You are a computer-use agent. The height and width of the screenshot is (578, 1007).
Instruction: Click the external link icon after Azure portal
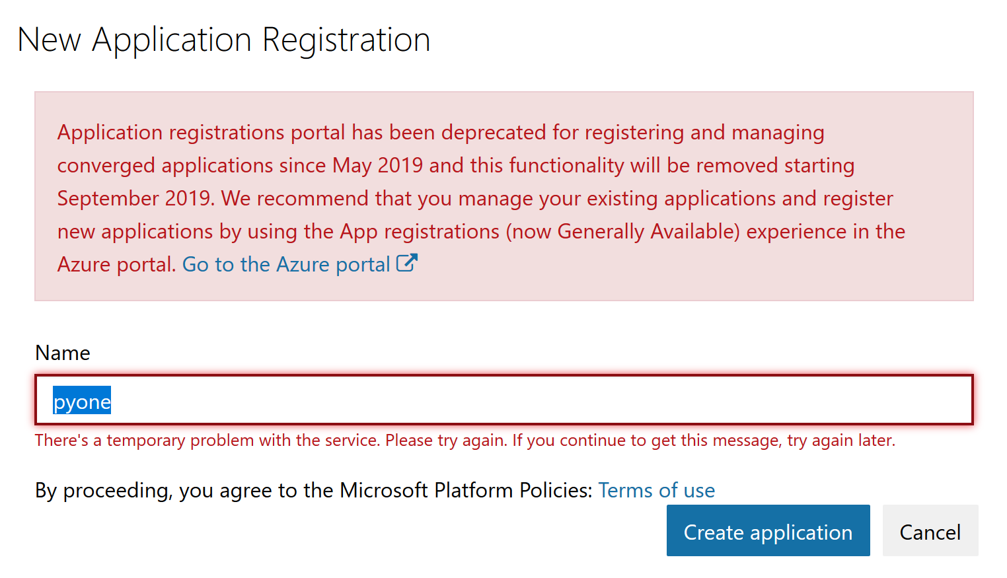(x=406, y=263)
